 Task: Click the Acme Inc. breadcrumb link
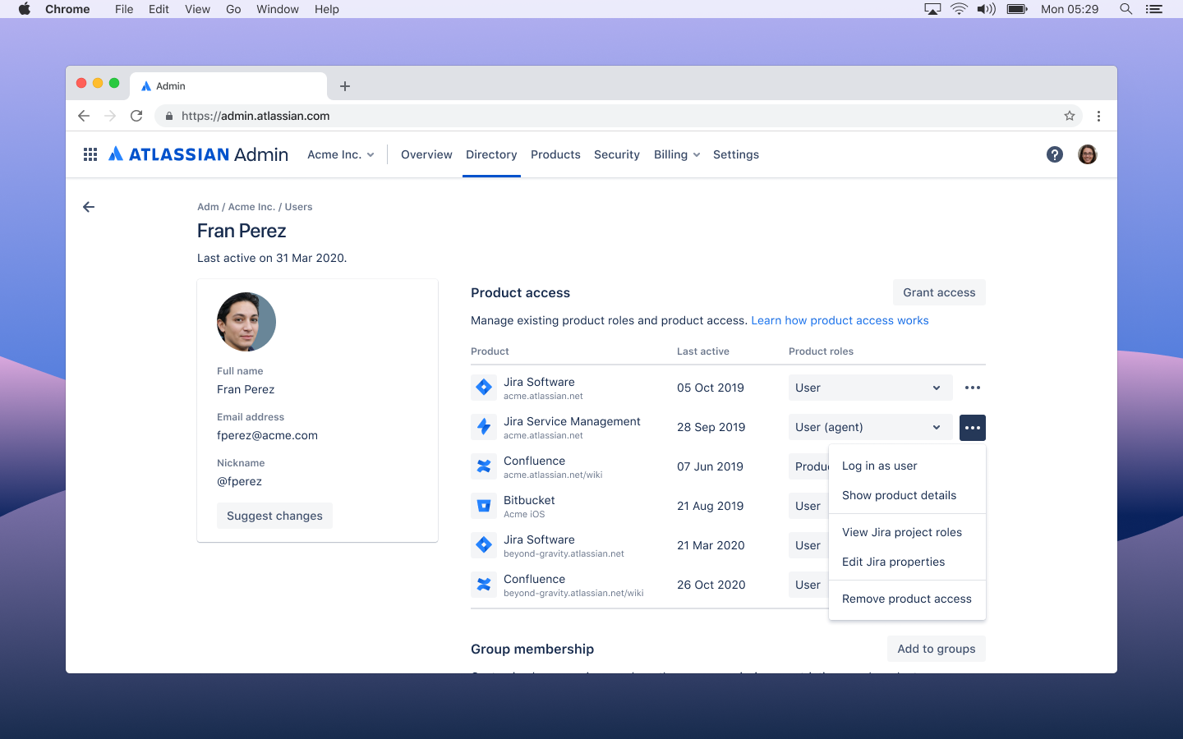[251, 207]
